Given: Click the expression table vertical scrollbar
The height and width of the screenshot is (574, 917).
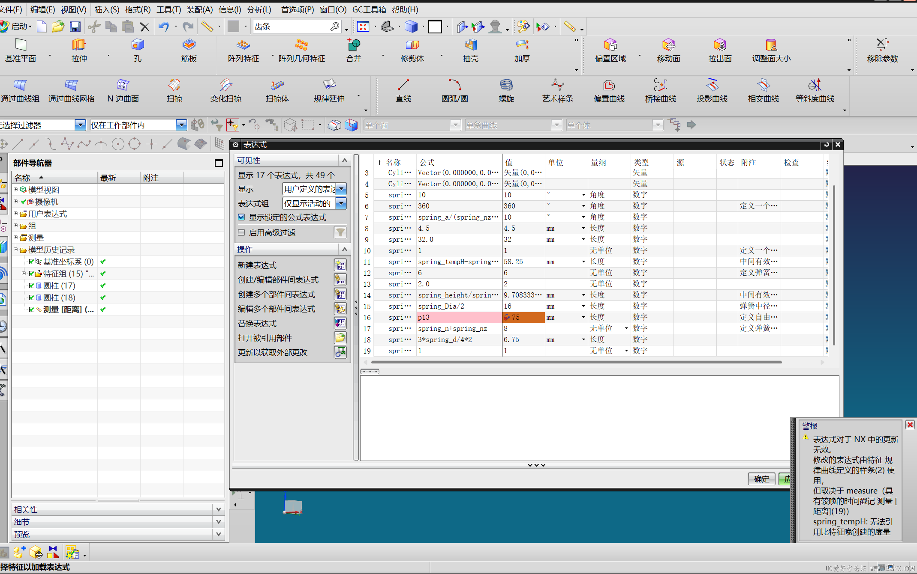Looking at the screenshot, I should (x=834, y=265).
